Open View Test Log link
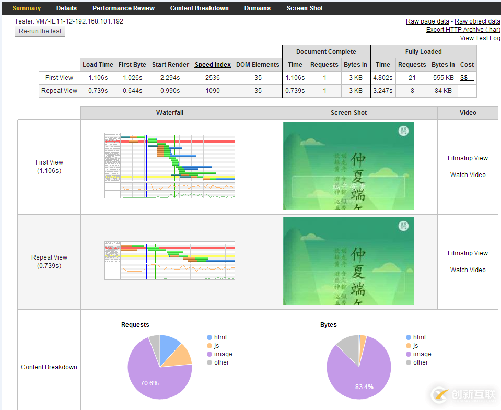 (x=480, y=38)
